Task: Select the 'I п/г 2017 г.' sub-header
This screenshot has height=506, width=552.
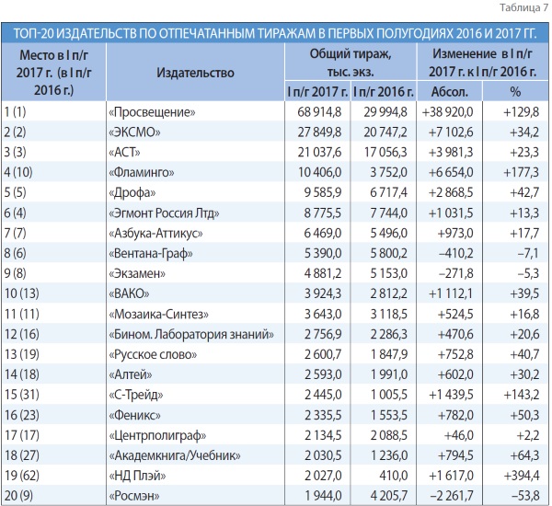Action: point(316,91)
